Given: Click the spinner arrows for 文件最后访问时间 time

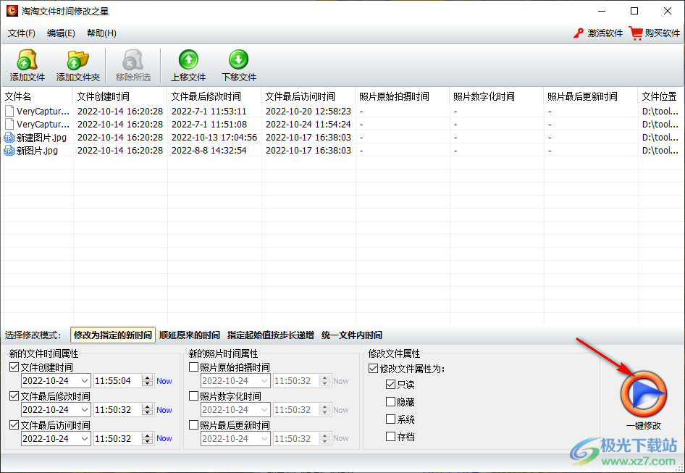Looking at the screenshot, I should [148, 438].
